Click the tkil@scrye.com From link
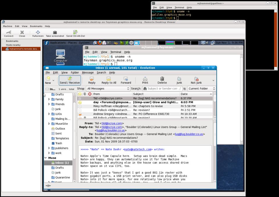 click(x=112, y=123)
